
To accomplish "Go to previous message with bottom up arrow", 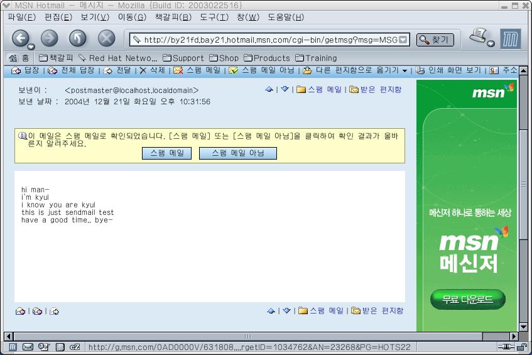I will 271,310.
